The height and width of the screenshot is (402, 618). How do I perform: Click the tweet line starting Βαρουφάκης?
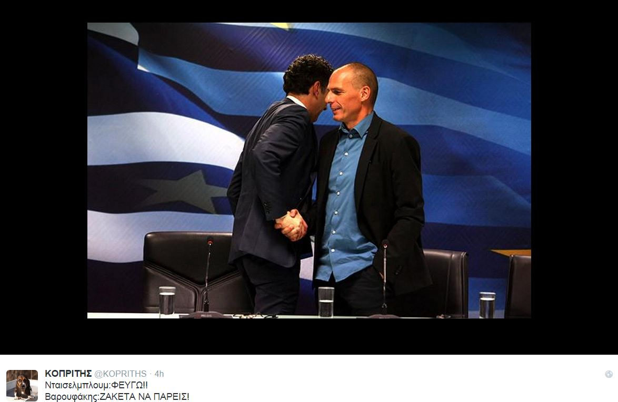coord(117,396)
